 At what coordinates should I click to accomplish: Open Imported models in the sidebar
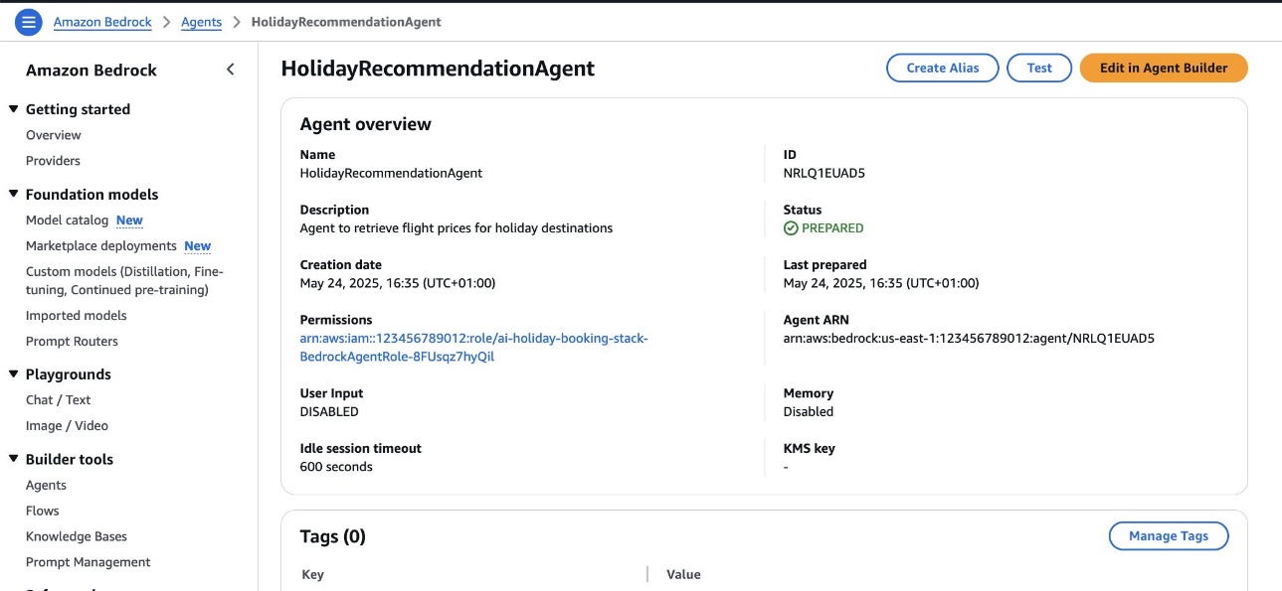[x=77, y=316]
